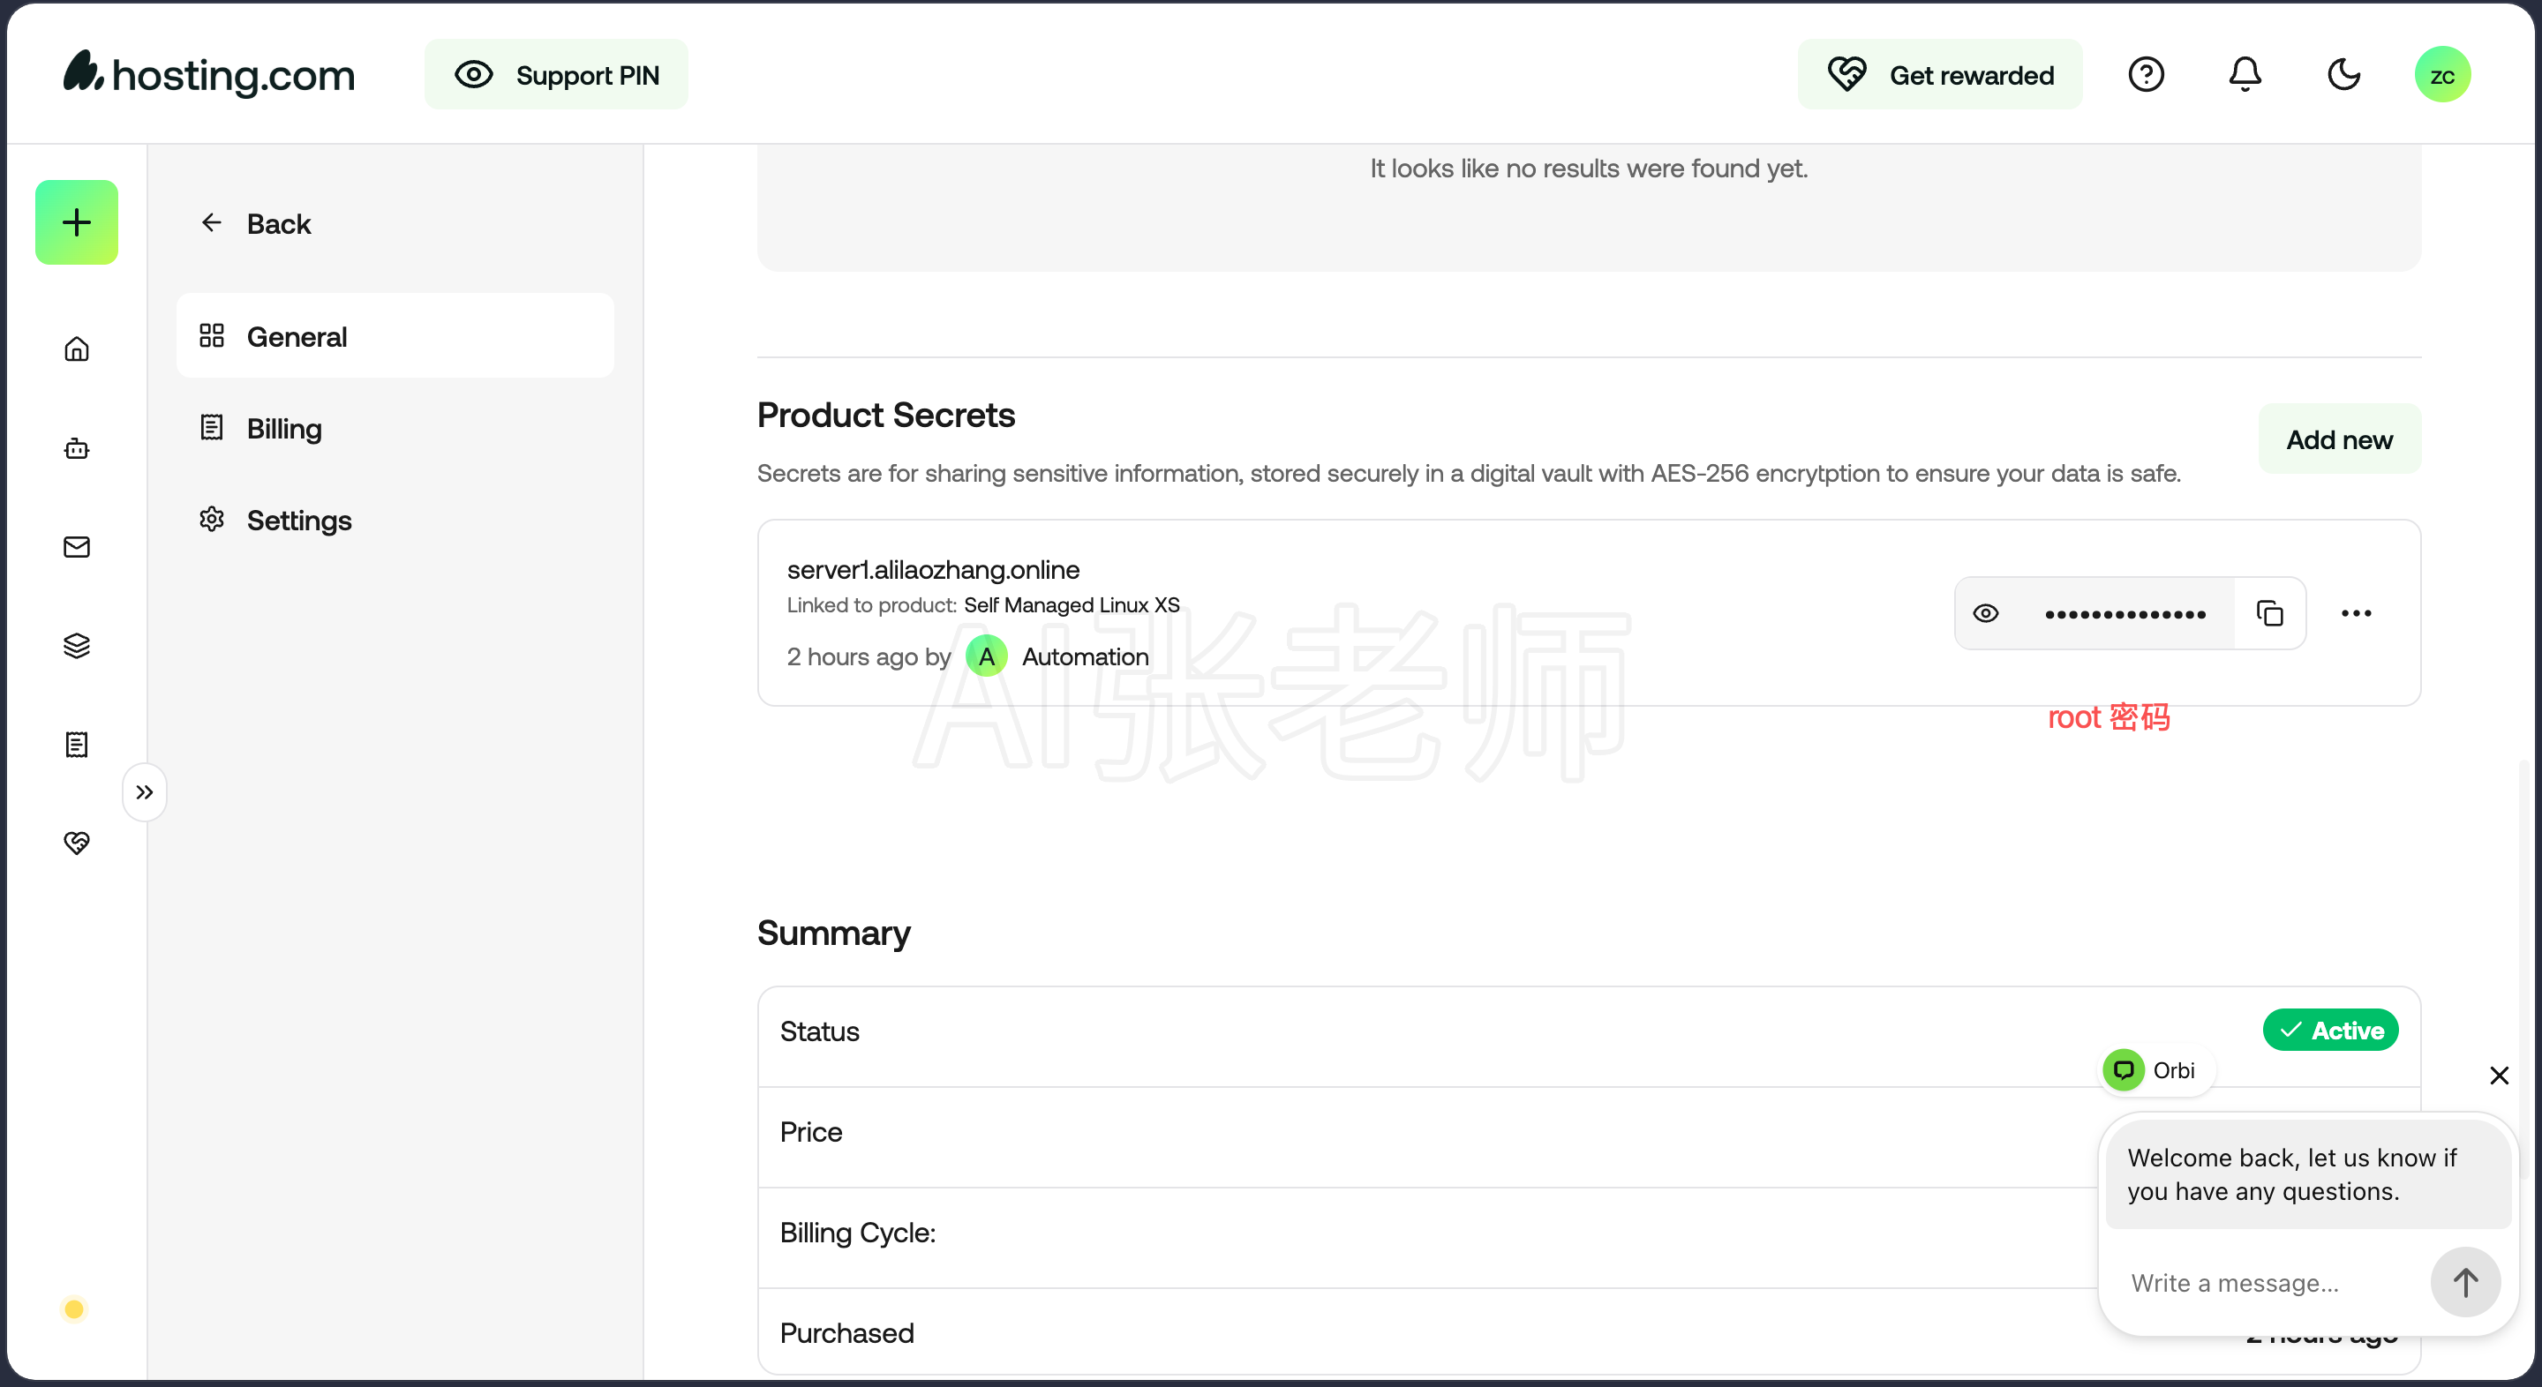Click the Get rewarded button

click(1940, 75)
